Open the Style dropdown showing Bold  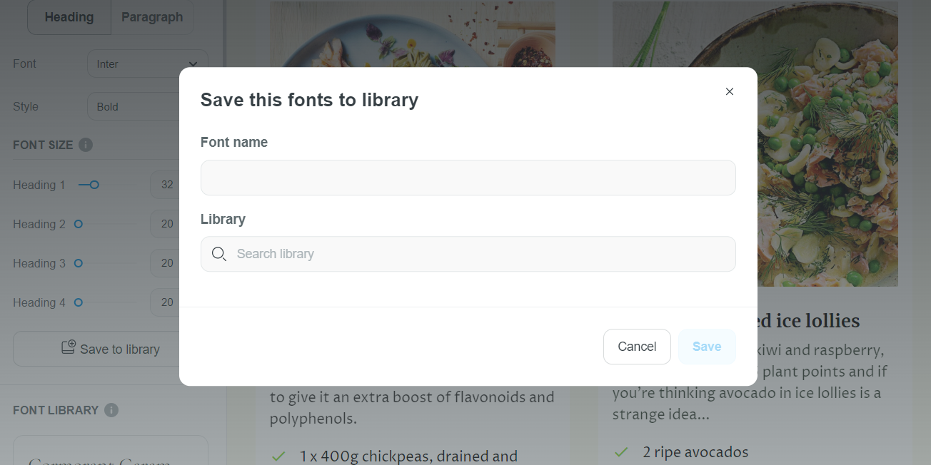[x=134, y=106]
